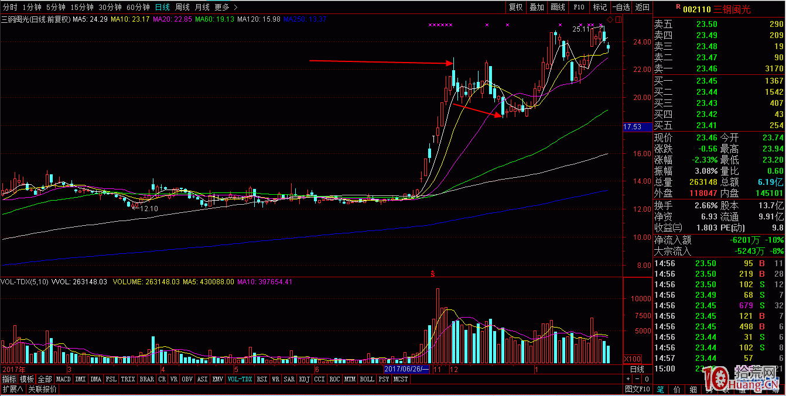The width and height of the screenshot is (786, 396).
Task: Click the MA5: 24.29 legend value
Action: (91, 19)
